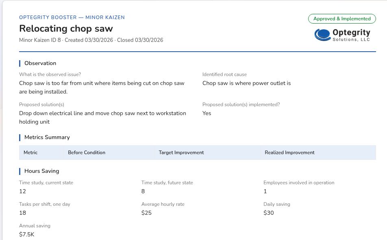Click 'OPTEGRITY BOOSTER — MINOR KAIZEN' header text
The image size is (387, 240).
(x=72, y=17)
